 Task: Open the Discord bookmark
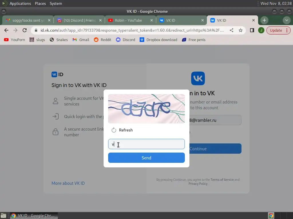[x=125, y=40]
